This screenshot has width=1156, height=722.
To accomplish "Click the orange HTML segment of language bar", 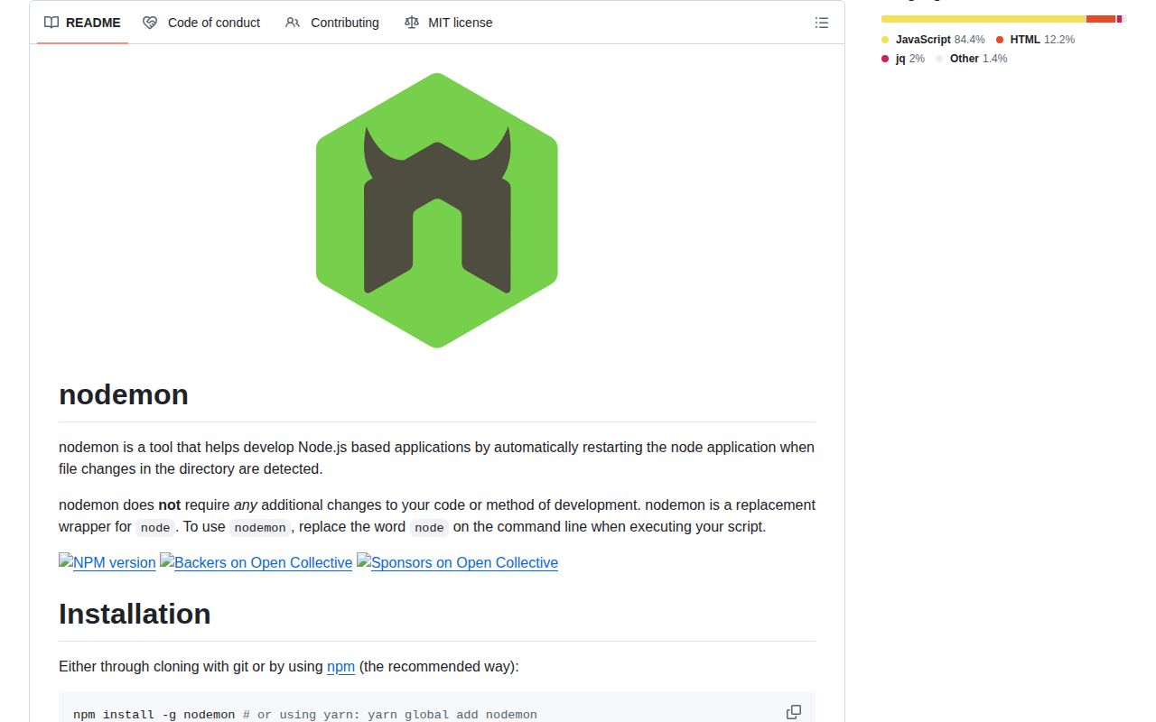I will (x=1101, y=18).
